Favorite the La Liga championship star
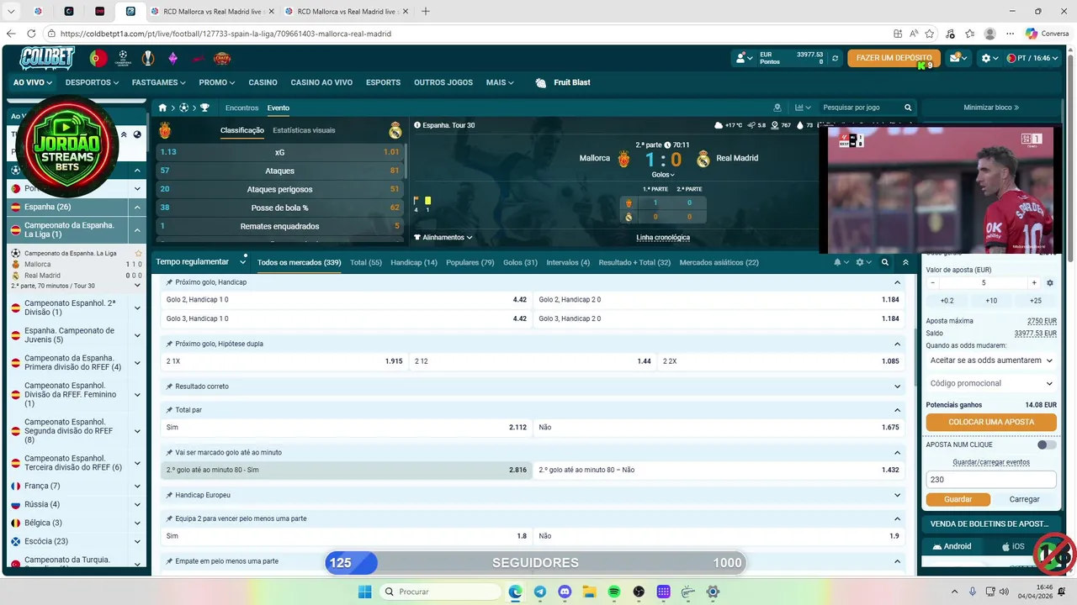This screenshot has width=1077, height=605. tap(138, 253)
